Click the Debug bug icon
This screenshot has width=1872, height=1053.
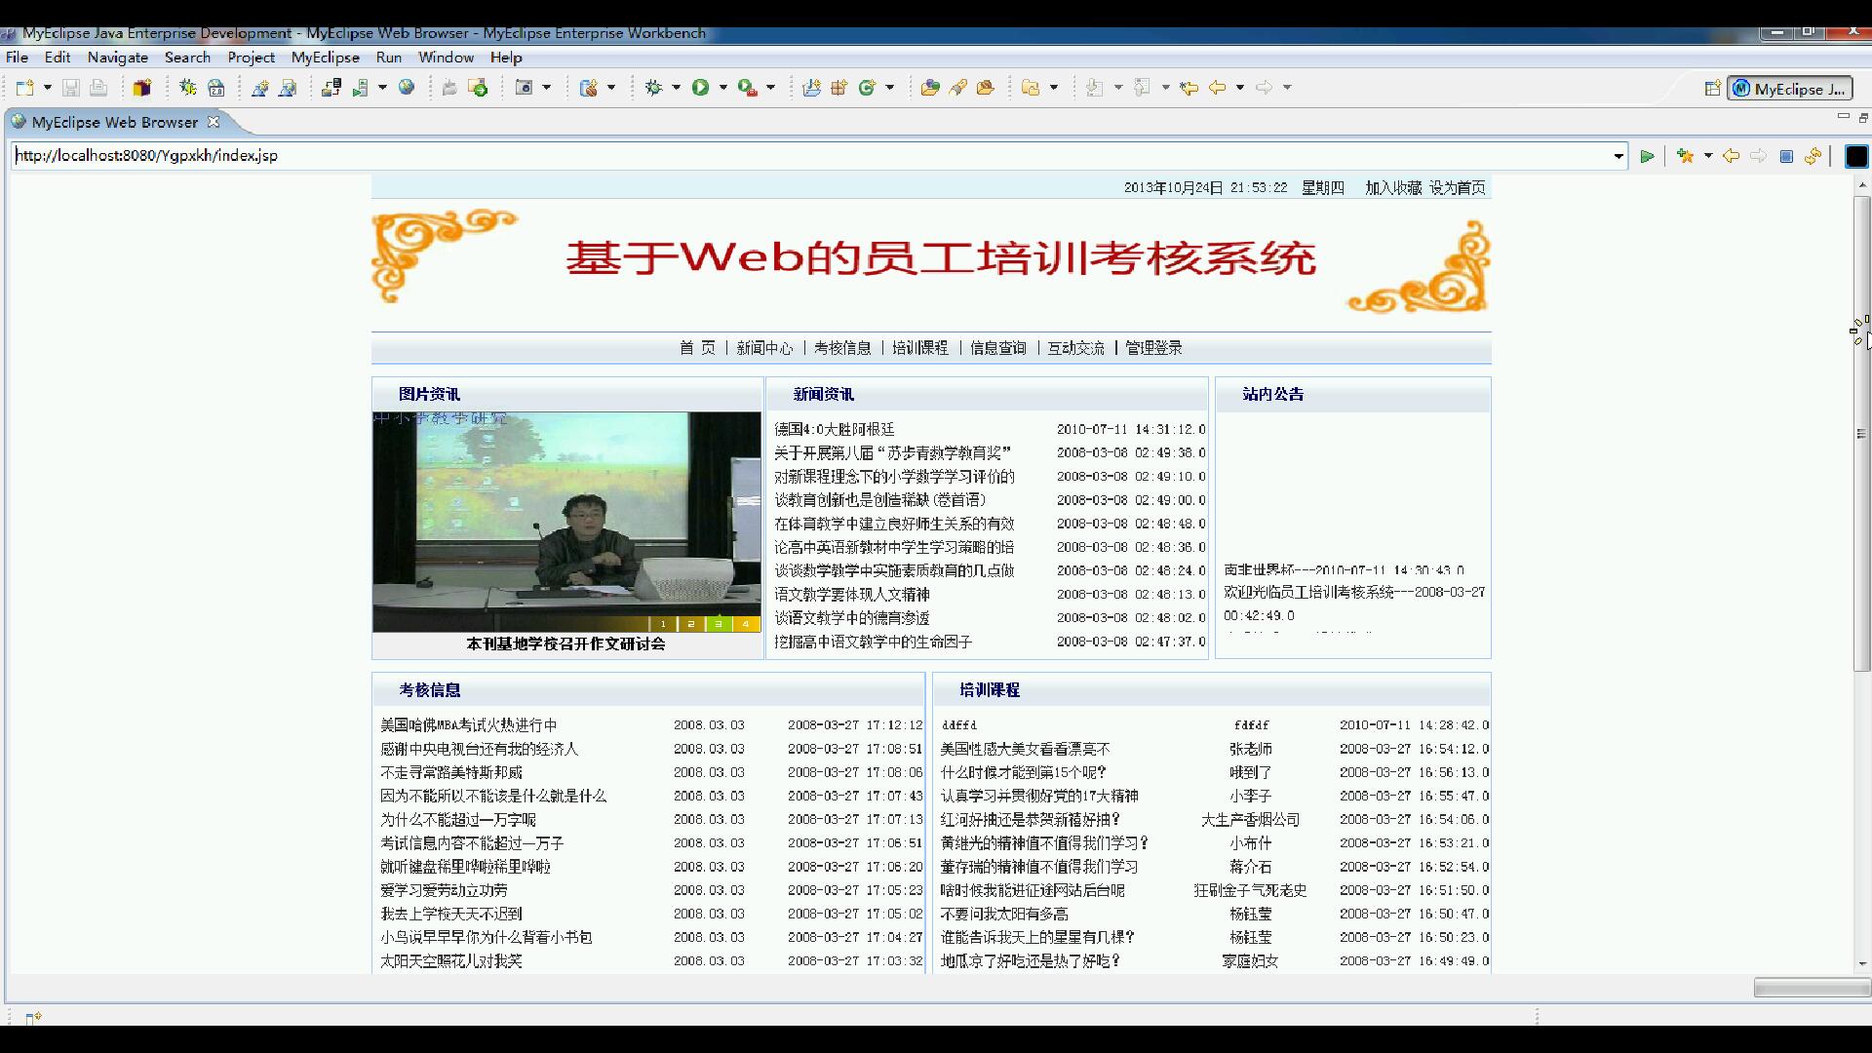(653, 88)
